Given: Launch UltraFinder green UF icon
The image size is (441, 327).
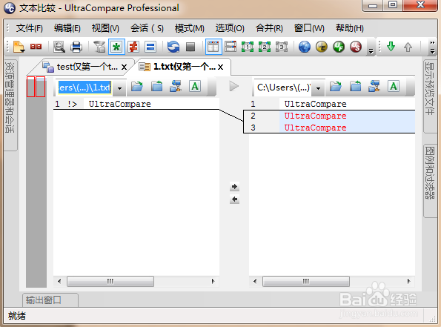Looking at the screenshot, I should pos(339,47).
